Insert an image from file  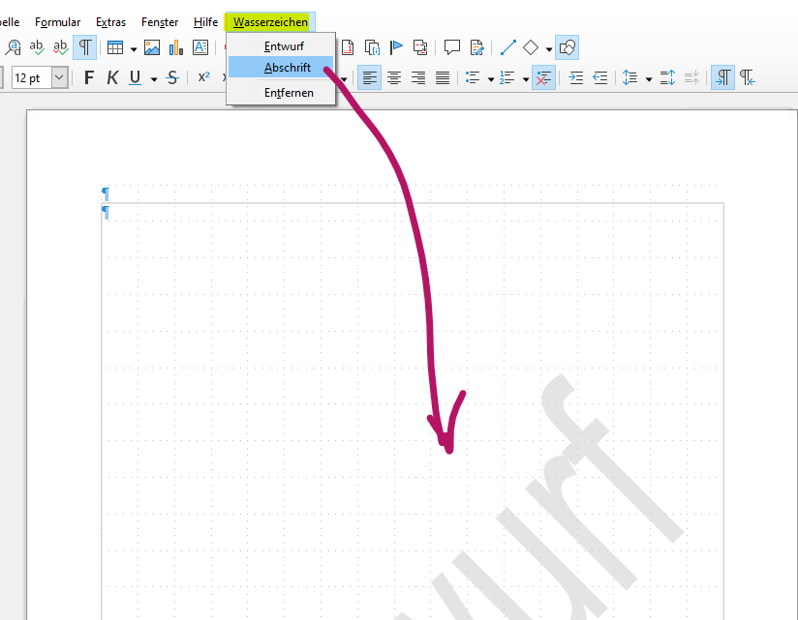(x=152, y=47)
